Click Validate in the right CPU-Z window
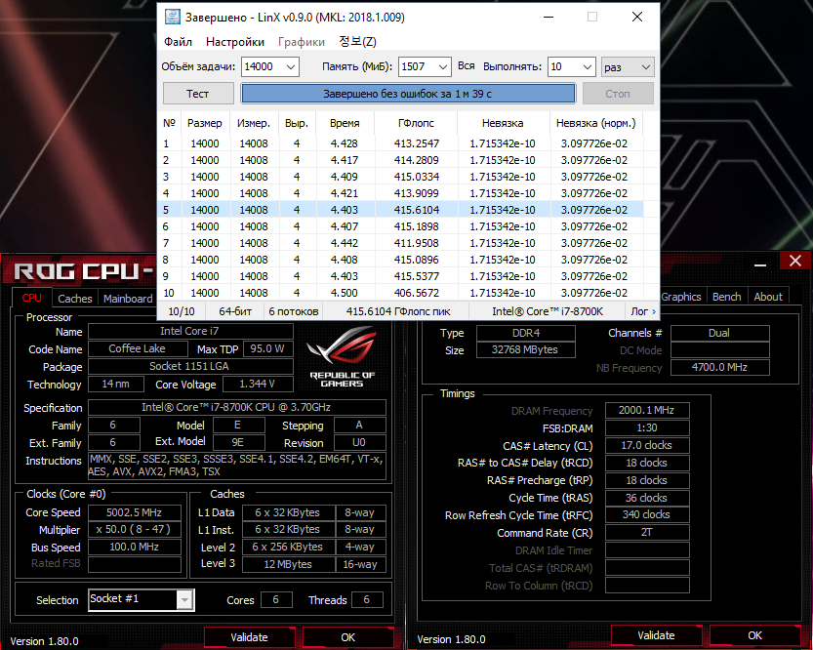This screenshot has width=813, height=650. 656,635
